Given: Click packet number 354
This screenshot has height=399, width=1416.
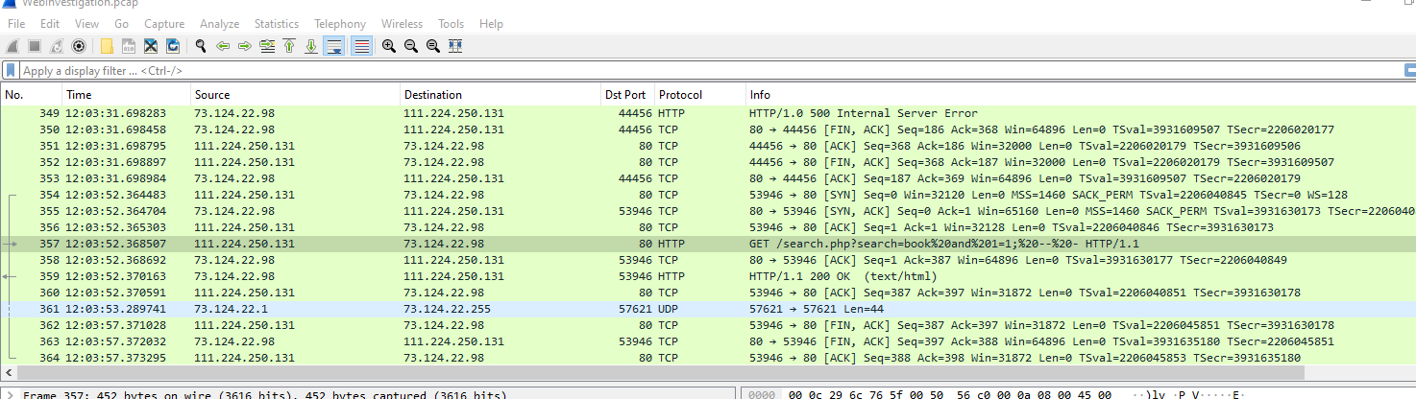Looking at the screenshot, I should (49, 195).
